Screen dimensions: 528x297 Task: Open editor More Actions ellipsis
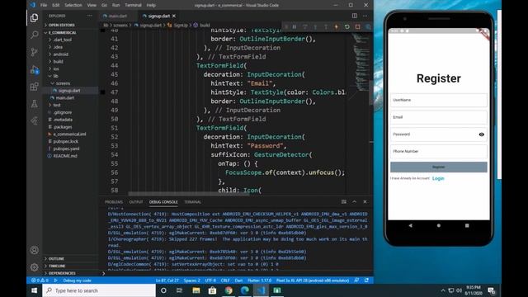click(x=365, y=16)
